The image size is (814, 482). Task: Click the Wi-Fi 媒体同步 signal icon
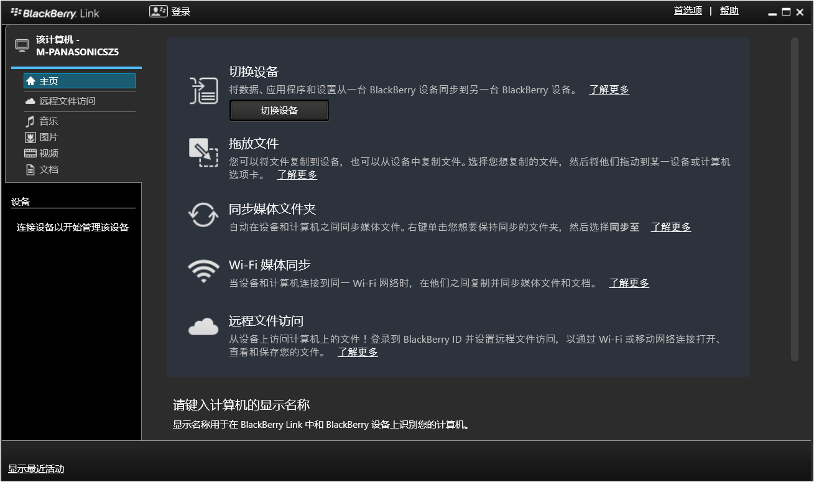[x=203, y=271]
